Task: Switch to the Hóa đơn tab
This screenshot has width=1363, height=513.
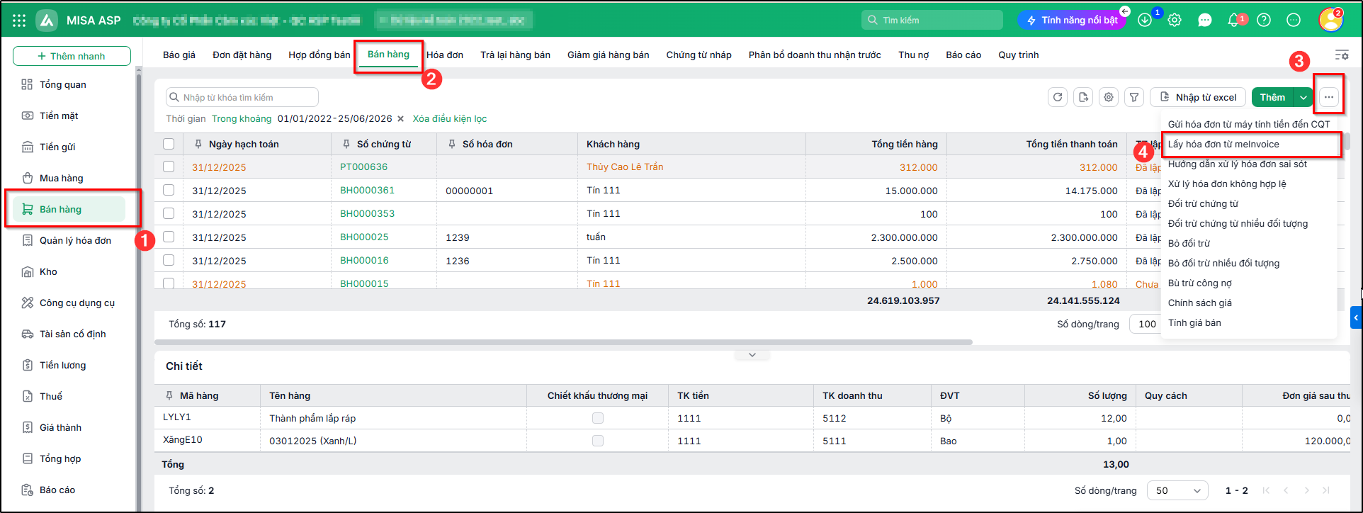Action: 445,55
